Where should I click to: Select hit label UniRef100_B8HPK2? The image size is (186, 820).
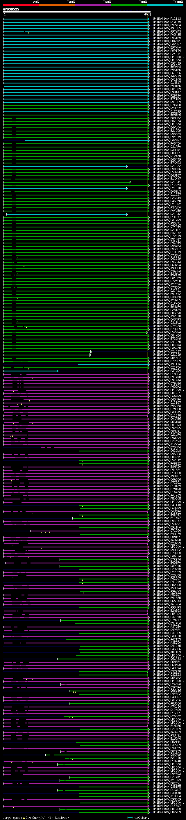pos(167,118)
